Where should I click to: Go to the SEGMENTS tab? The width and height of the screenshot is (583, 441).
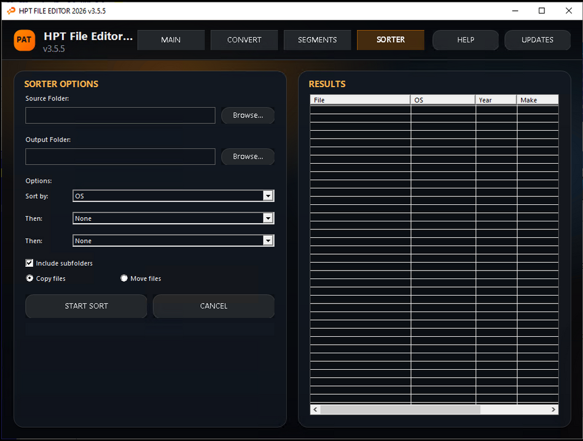click(317, 40)
